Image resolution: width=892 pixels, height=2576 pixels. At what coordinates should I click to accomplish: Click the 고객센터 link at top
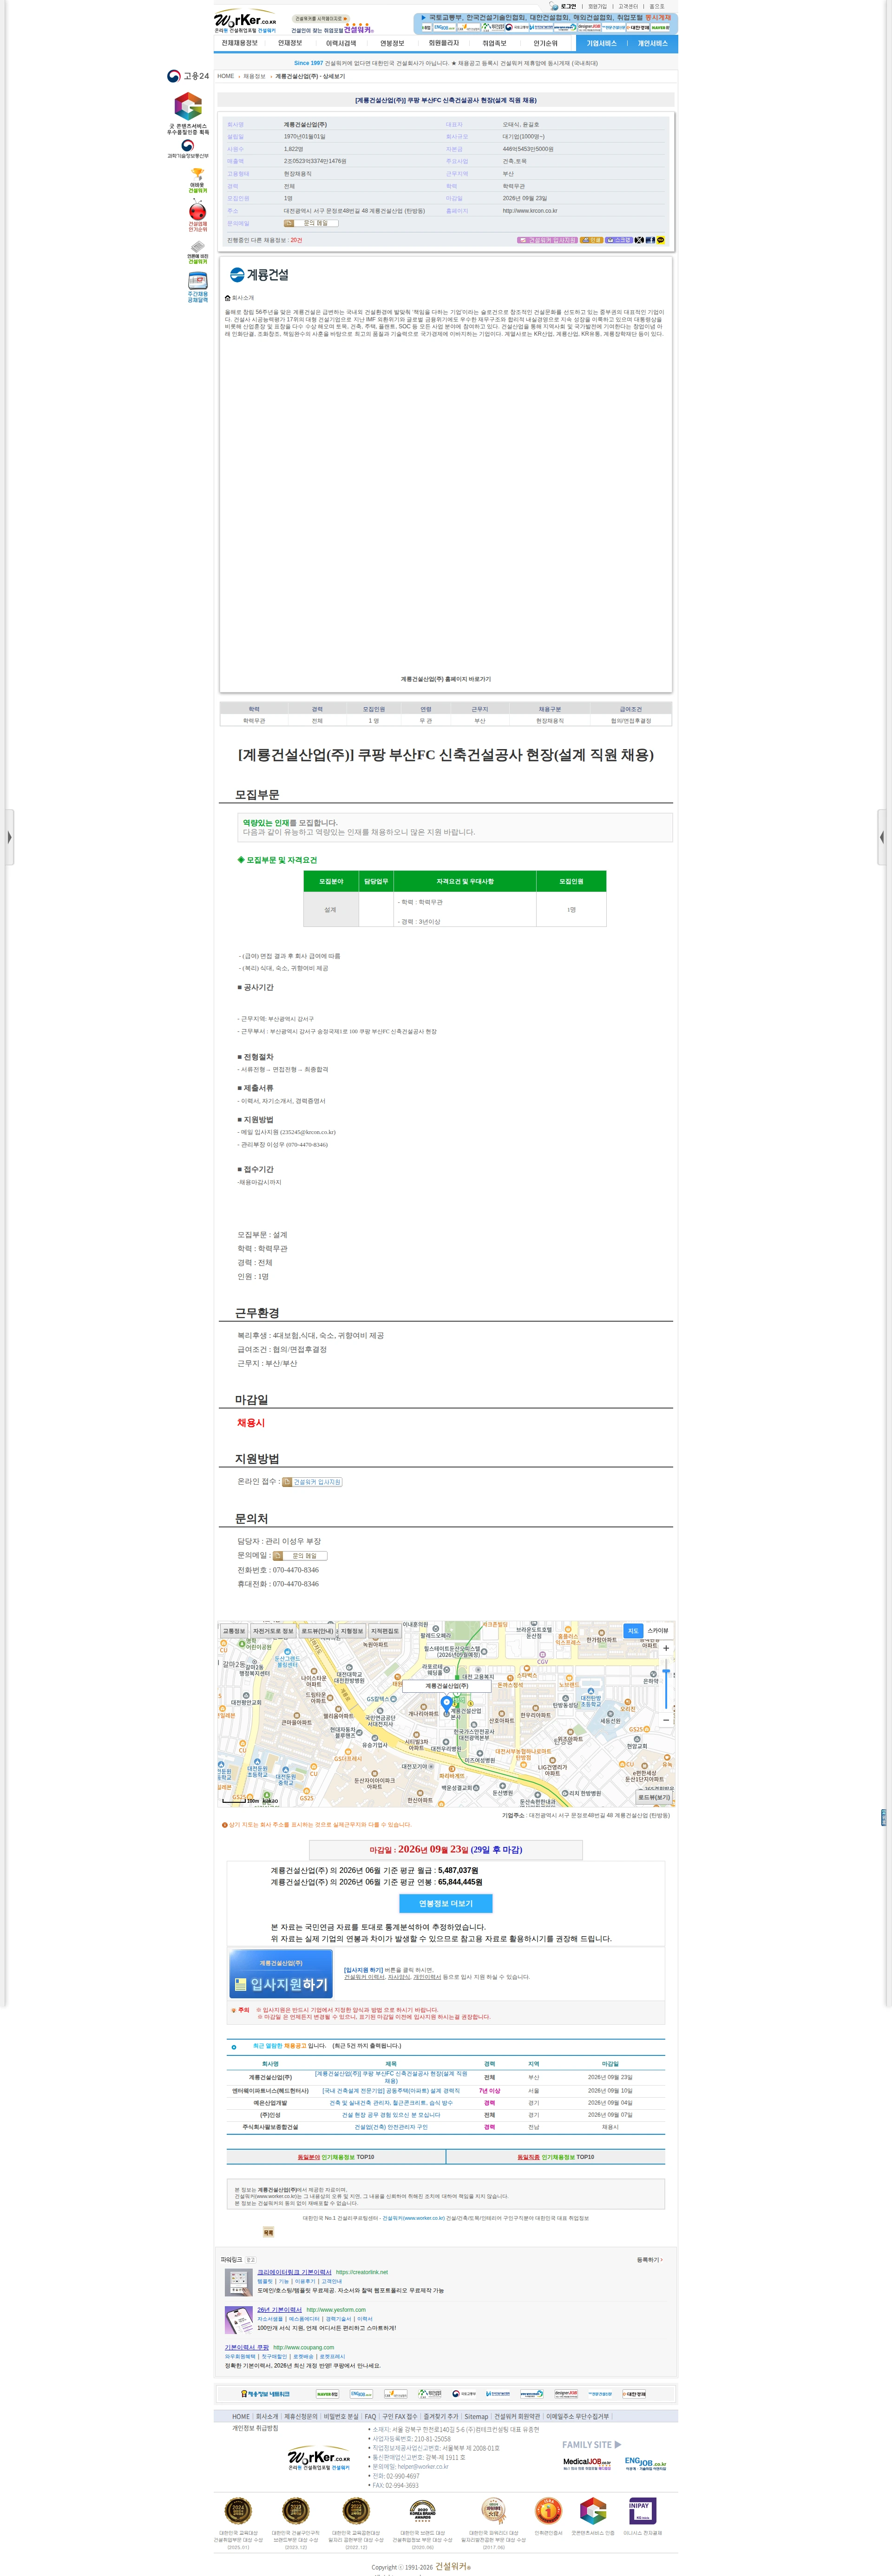tap(628, 6)
